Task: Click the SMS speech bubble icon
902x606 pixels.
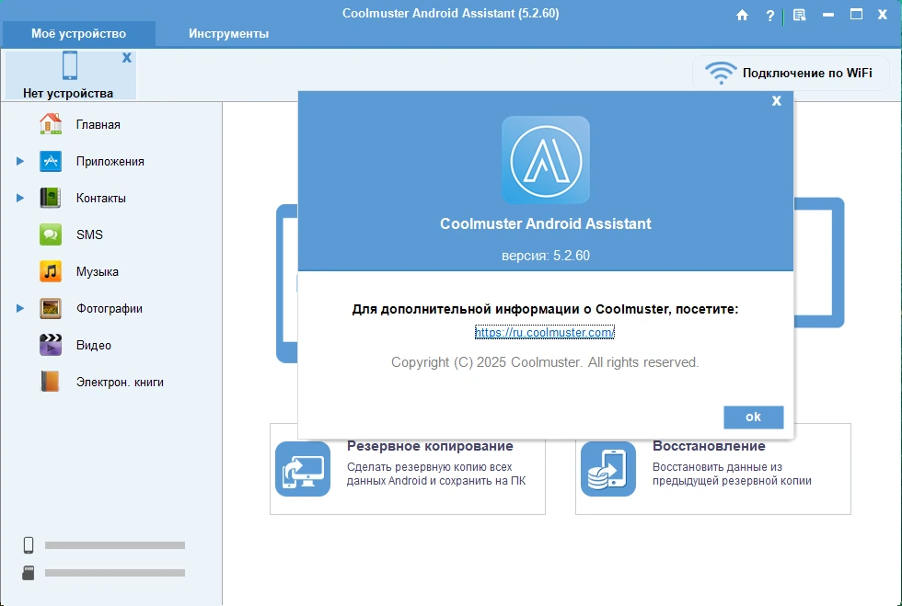Action: pos(51,234)
